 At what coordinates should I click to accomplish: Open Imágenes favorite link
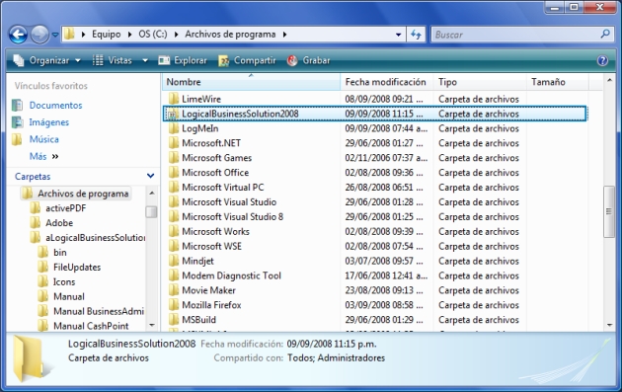pyautogui.click(x=48, y=122)
